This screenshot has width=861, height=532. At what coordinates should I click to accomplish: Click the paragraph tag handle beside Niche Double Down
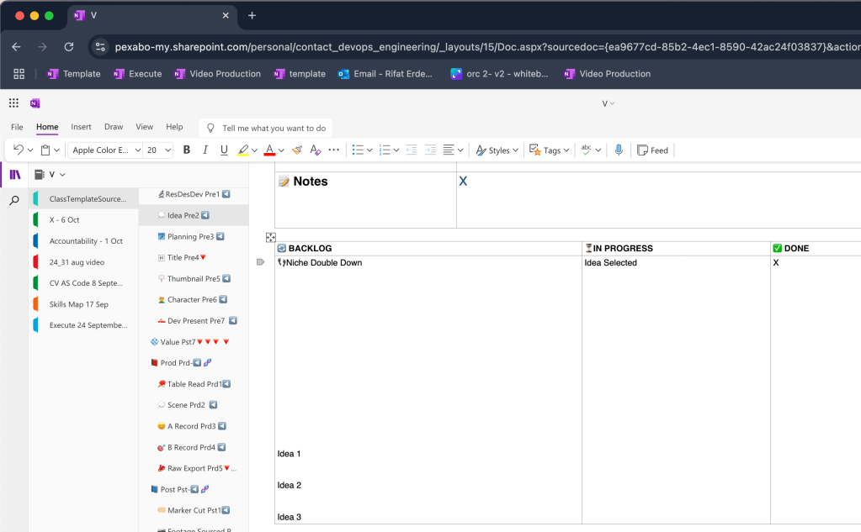click(x=261, y=262)
